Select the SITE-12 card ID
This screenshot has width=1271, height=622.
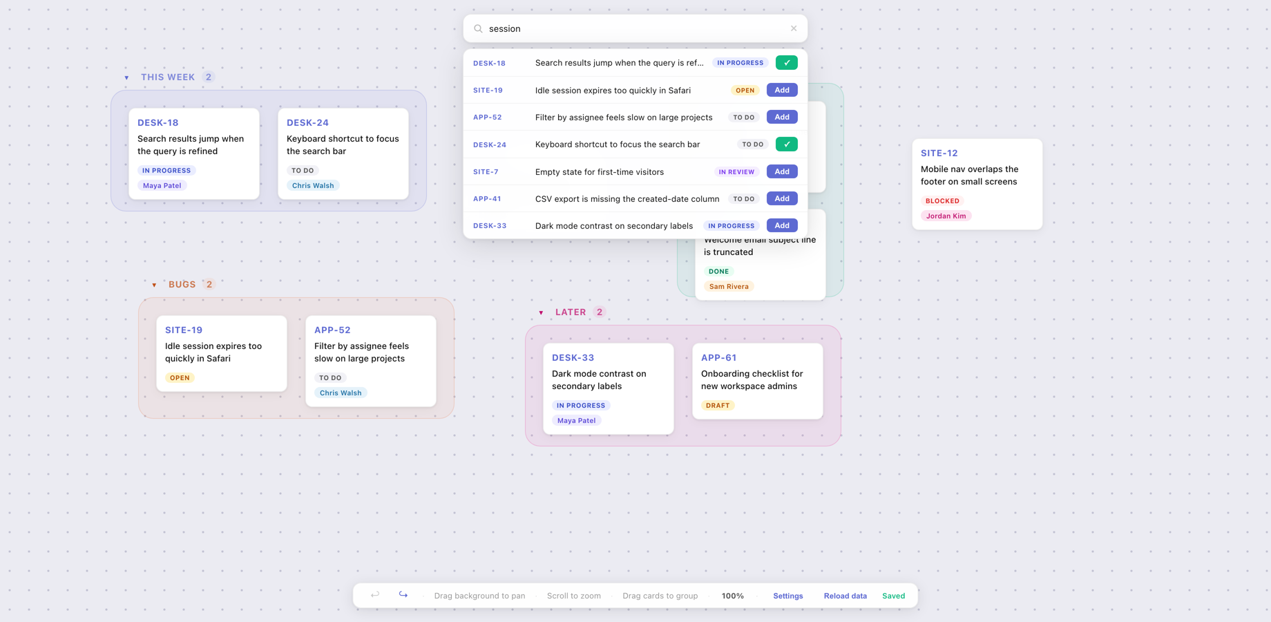click(939, 153)
